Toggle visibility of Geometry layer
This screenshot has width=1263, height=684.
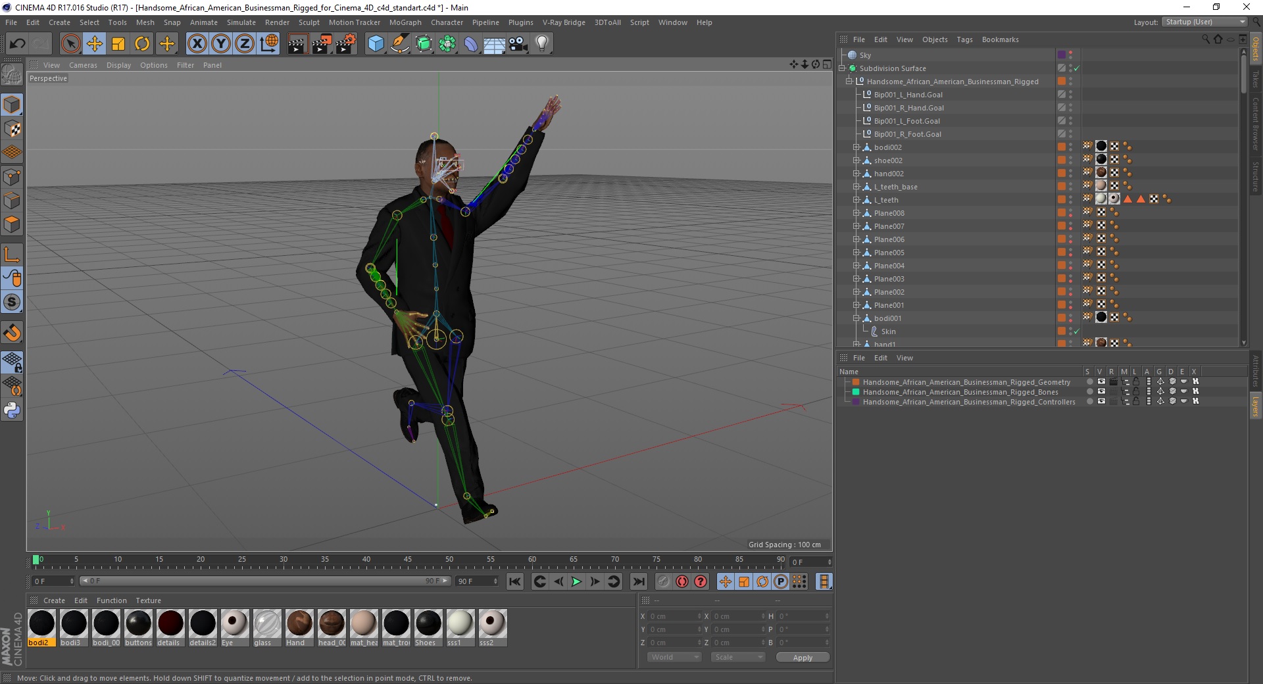[1101, 381]
